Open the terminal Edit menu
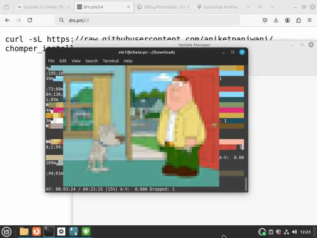Image resolution: width=317 pixels, height=238 pixels. pyautogui.click(x=63, y=61)
